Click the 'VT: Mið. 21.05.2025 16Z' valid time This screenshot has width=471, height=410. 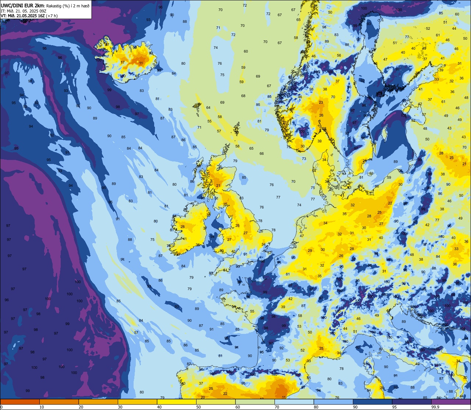(23, 16)
